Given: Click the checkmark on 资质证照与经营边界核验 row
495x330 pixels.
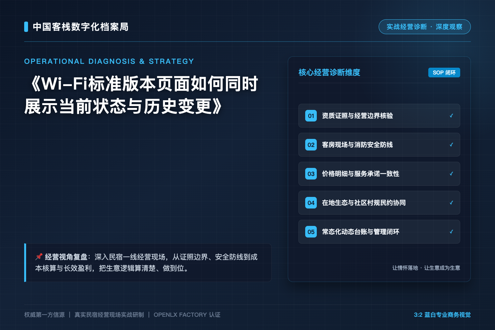Looking at the screenshot, I should tap(451, 116).
